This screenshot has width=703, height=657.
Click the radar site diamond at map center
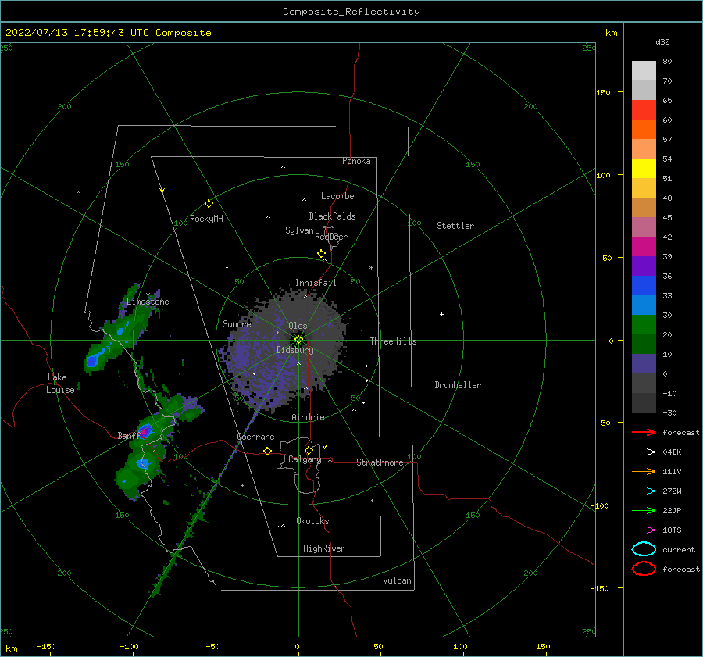point(298,340)
